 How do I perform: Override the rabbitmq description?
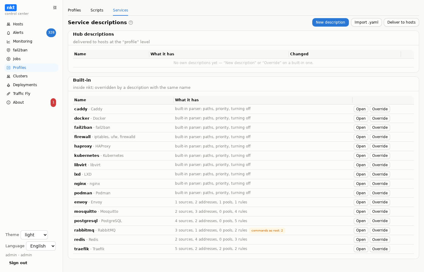380,230
